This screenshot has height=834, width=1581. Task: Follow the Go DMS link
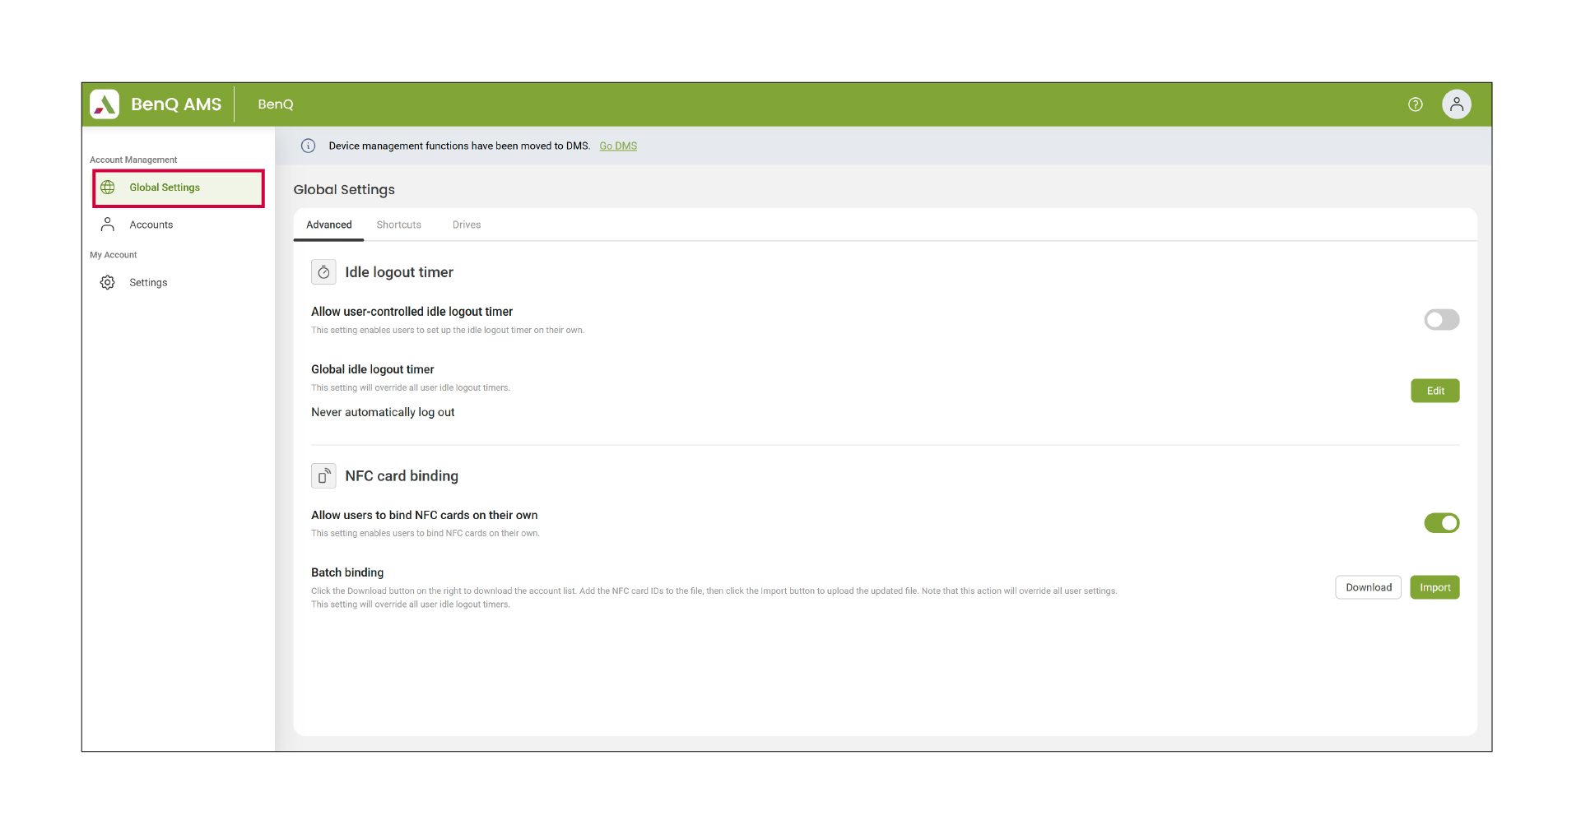[x=618, y=146]
